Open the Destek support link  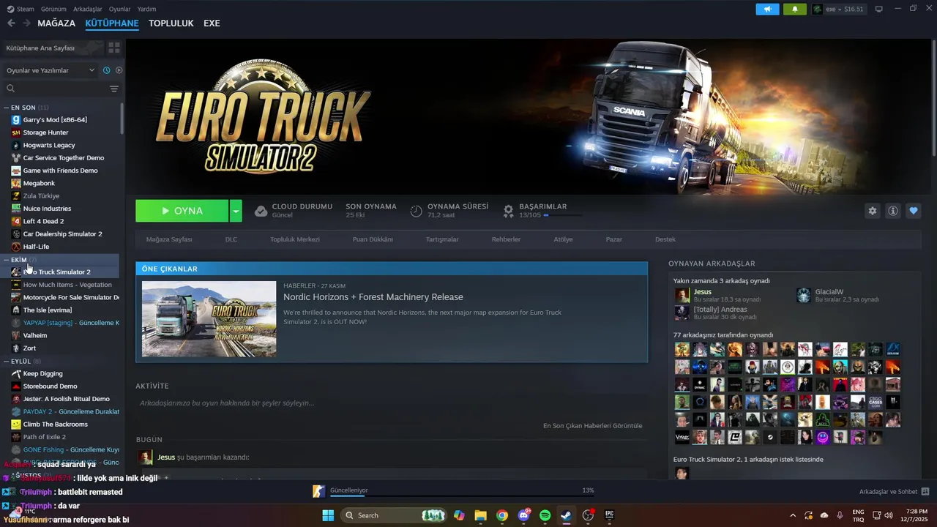click(665, 239)
